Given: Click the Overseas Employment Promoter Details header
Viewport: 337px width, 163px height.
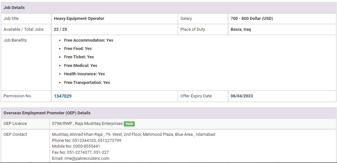Looking at the screenshot, I should 47,113.
